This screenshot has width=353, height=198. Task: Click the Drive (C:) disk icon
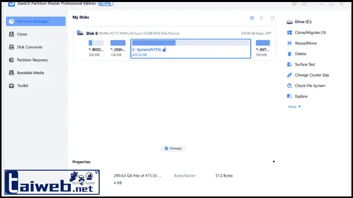pyautogui.click(x=289, y=22)
